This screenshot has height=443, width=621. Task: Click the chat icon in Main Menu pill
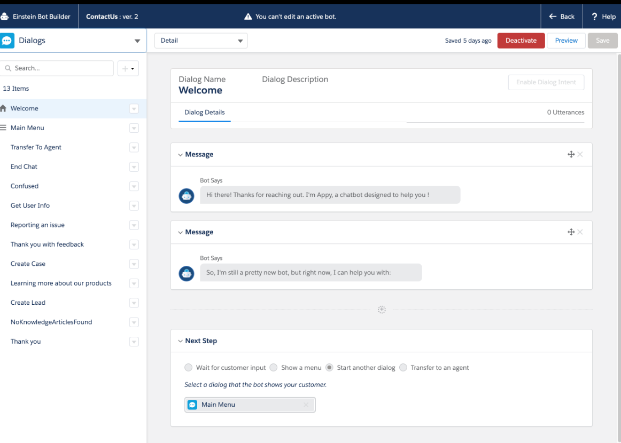(192, 405)
